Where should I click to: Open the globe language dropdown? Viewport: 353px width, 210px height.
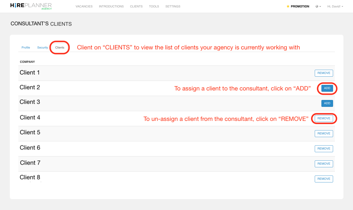pos(318,6)
